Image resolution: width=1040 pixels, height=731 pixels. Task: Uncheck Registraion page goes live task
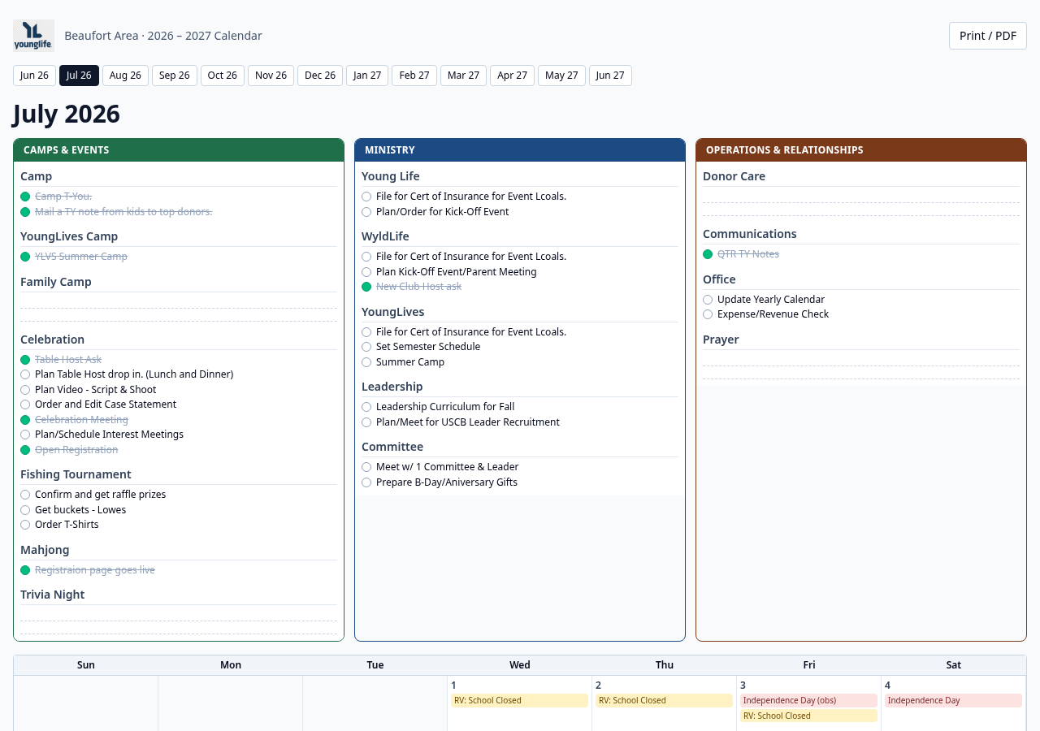point(25,570)
